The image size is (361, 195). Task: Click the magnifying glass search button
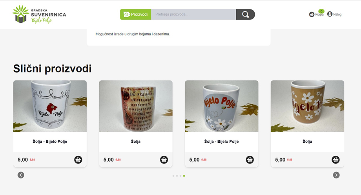click(245, 14)
